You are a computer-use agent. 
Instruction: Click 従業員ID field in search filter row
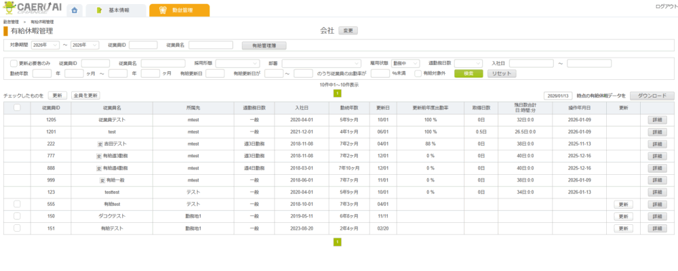point(96,64)
